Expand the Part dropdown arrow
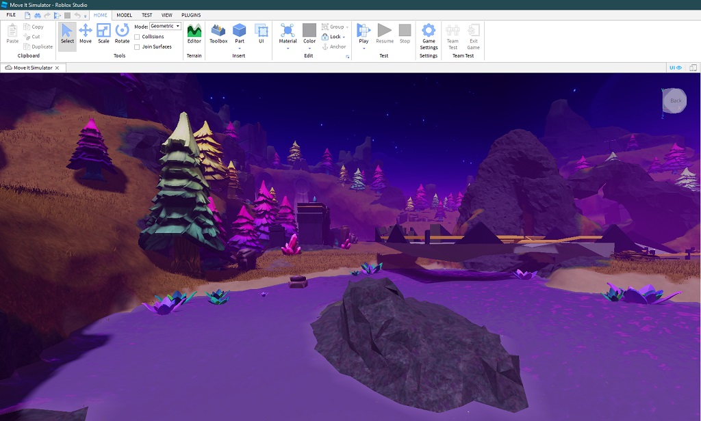Viewport: 701px width, 421px height. tap(240, 49)
